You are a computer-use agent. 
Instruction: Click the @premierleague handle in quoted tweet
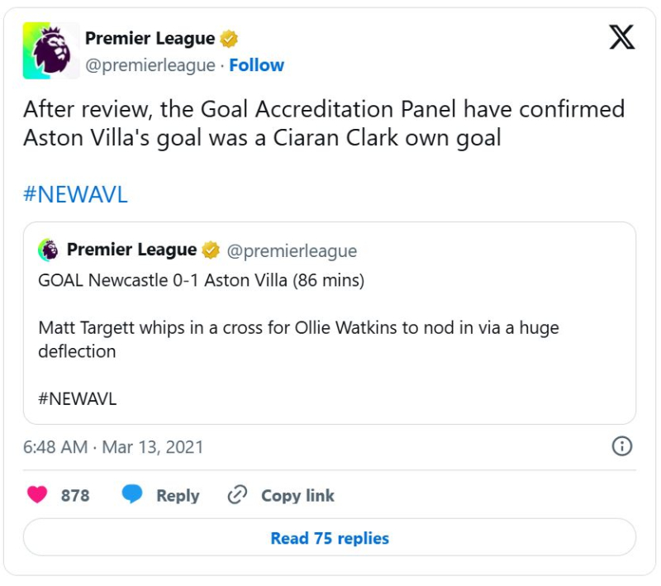(292, 250)
